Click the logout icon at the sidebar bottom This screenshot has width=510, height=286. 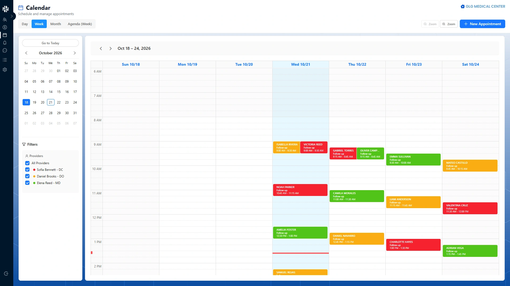(6, 274)
